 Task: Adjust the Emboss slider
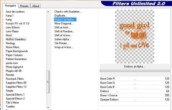point(135,91)
